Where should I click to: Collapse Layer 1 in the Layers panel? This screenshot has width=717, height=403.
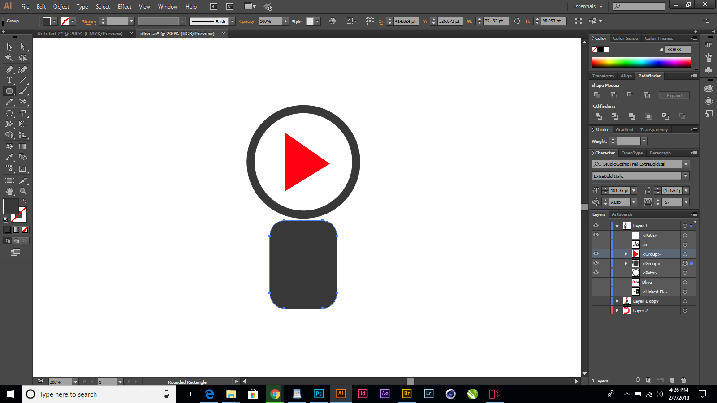pyautogui.click(x=618, y=226)
